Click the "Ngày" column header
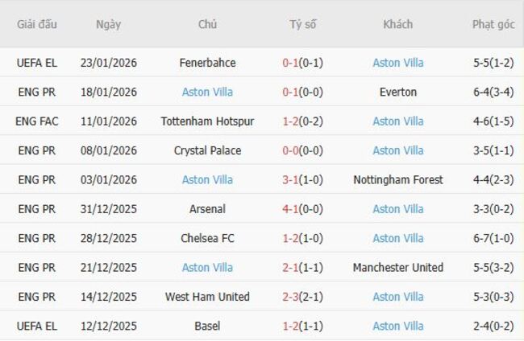524x341 pixels. [108, 24]
